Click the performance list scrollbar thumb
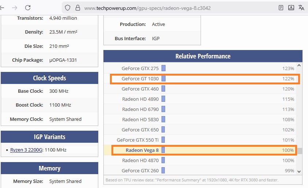308x188 pixels. pyautogui.click(x=299, y=151)
